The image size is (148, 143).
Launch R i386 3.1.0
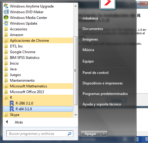coord(38,103)
